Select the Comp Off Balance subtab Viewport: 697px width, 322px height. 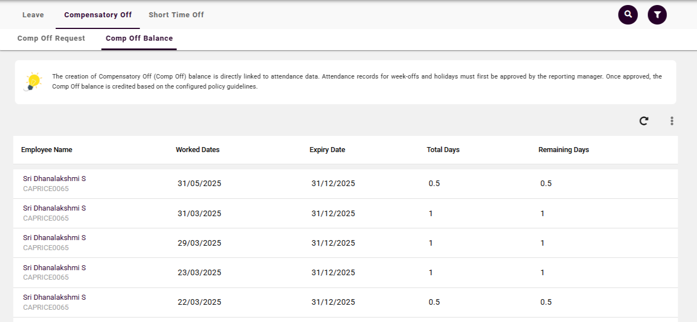coord(139,38)
